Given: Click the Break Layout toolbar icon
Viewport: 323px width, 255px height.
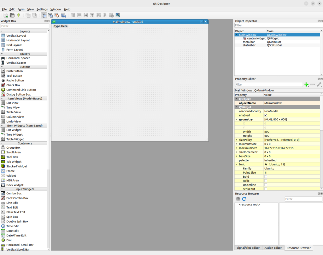Looking at the screenshot, I should (111, 15).
